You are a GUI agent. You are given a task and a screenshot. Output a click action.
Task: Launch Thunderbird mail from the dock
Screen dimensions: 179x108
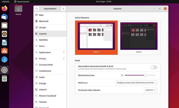[4, 17]
